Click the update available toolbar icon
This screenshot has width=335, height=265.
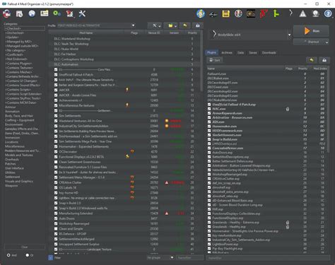315,13
